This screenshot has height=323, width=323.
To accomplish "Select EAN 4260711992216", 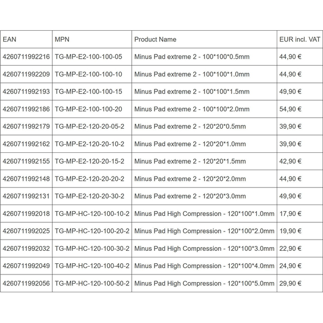I will 26,57.
